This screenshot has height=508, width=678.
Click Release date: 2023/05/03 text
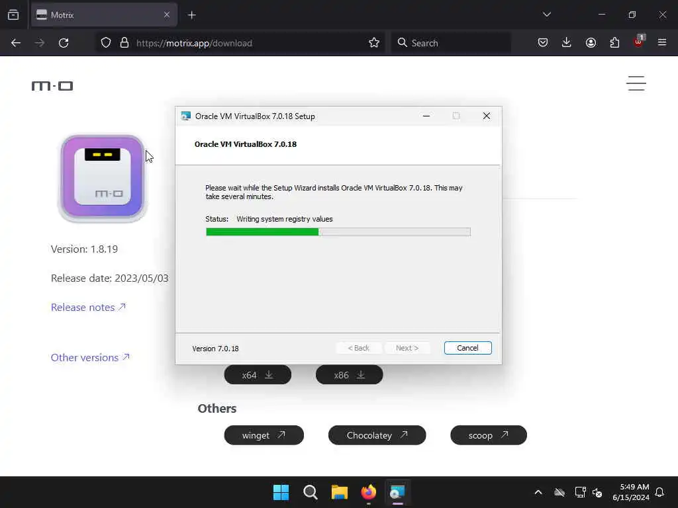pos(110,278)
